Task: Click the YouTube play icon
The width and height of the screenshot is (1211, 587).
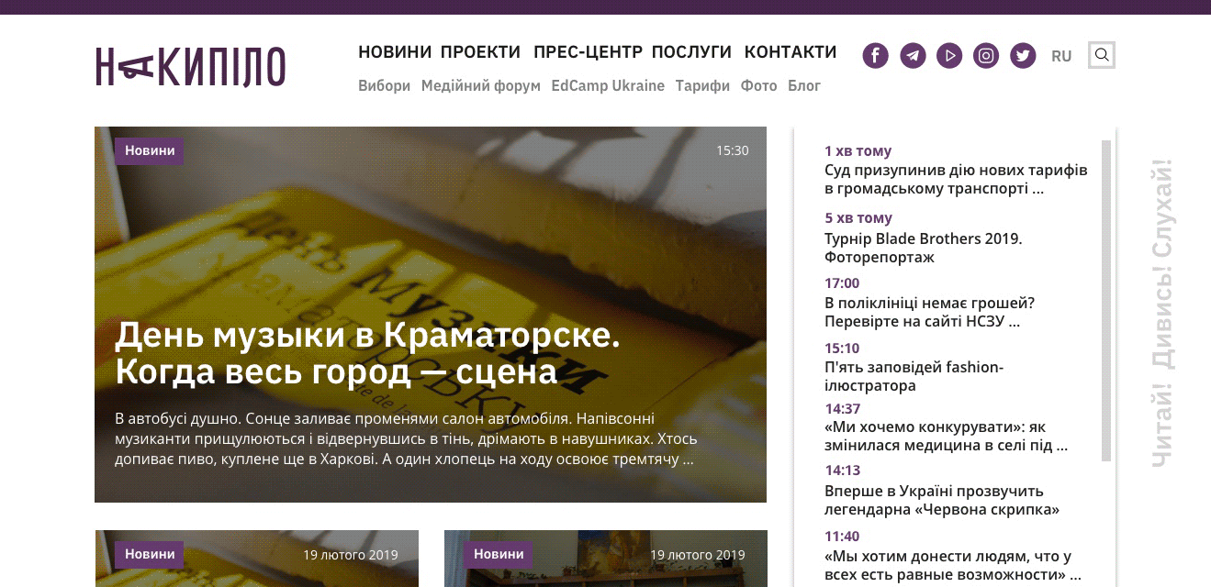Action: coord(949,56)
